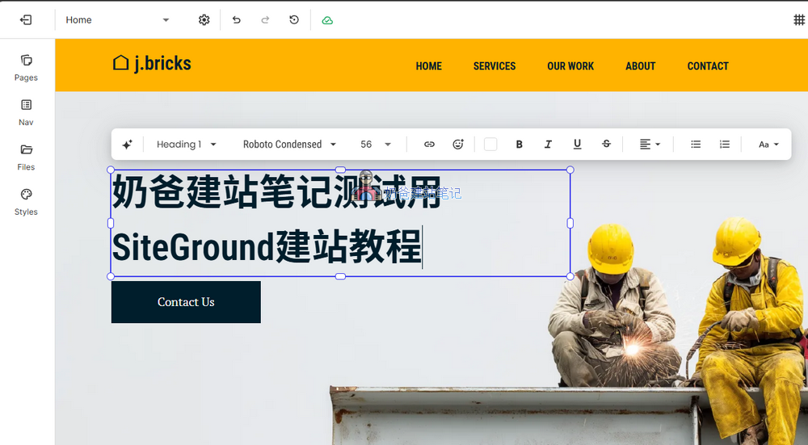Click the j.bricks site logo
Screen dimensions: 808x445
152,63
